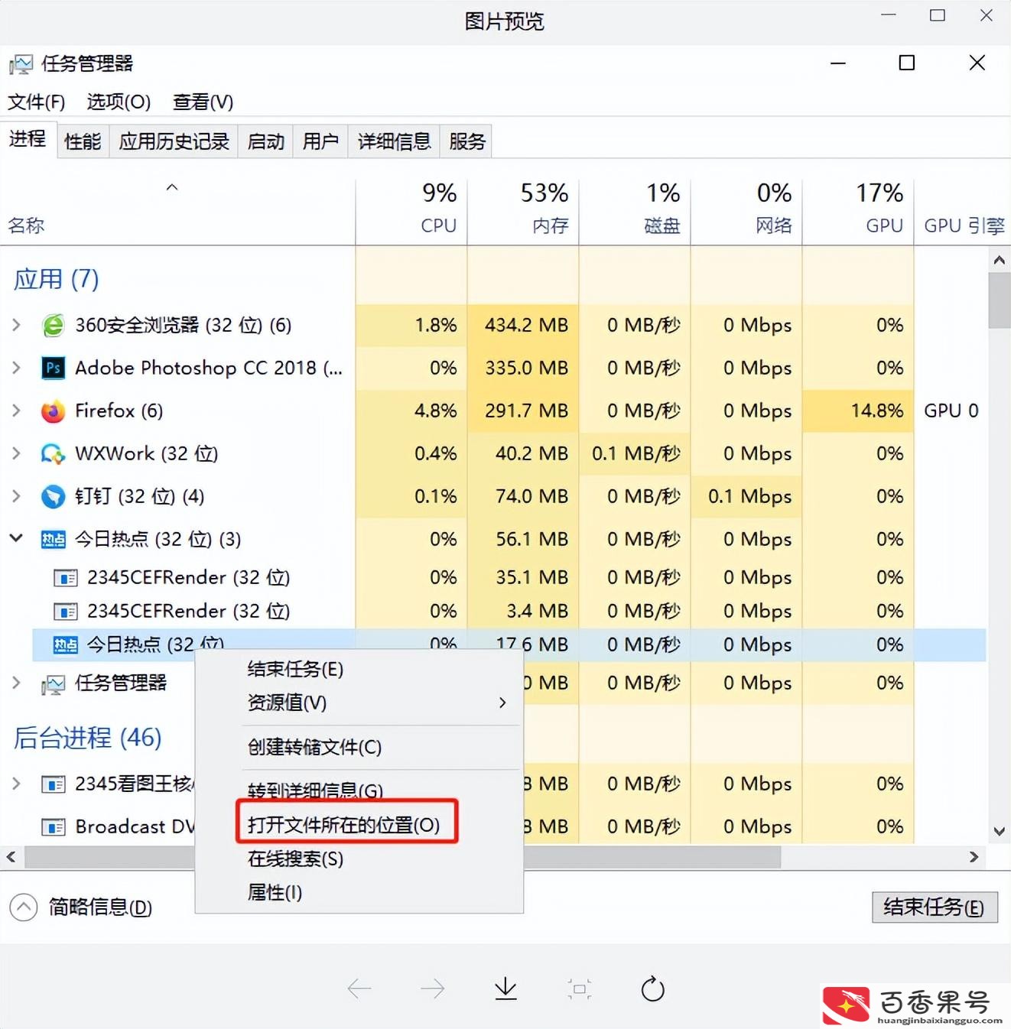This screenshot has height=1029, width=1011.
Task: Click the 3.4 MB 2345CEFRender process icon
Action: [x=65, y=612]
